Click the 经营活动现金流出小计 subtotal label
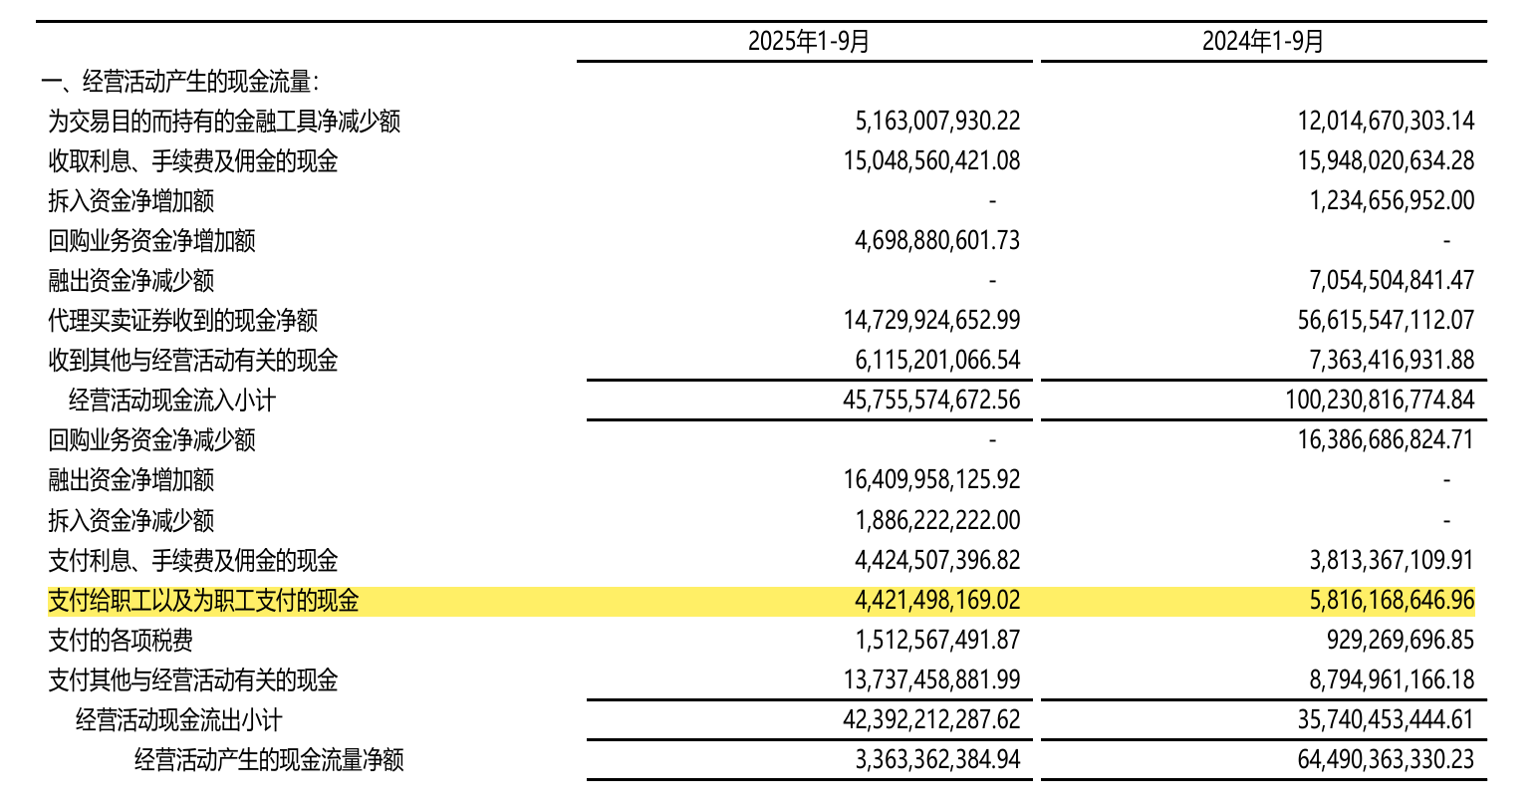 179,720
